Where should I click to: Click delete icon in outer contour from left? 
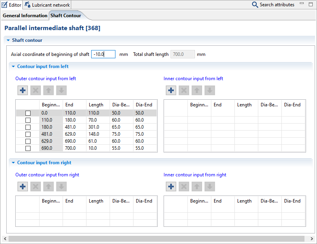[36, 90]
